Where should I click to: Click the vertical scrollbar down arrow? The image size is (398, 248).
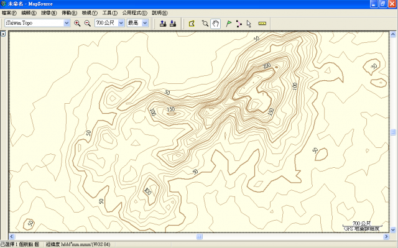[x=393, y=230]
